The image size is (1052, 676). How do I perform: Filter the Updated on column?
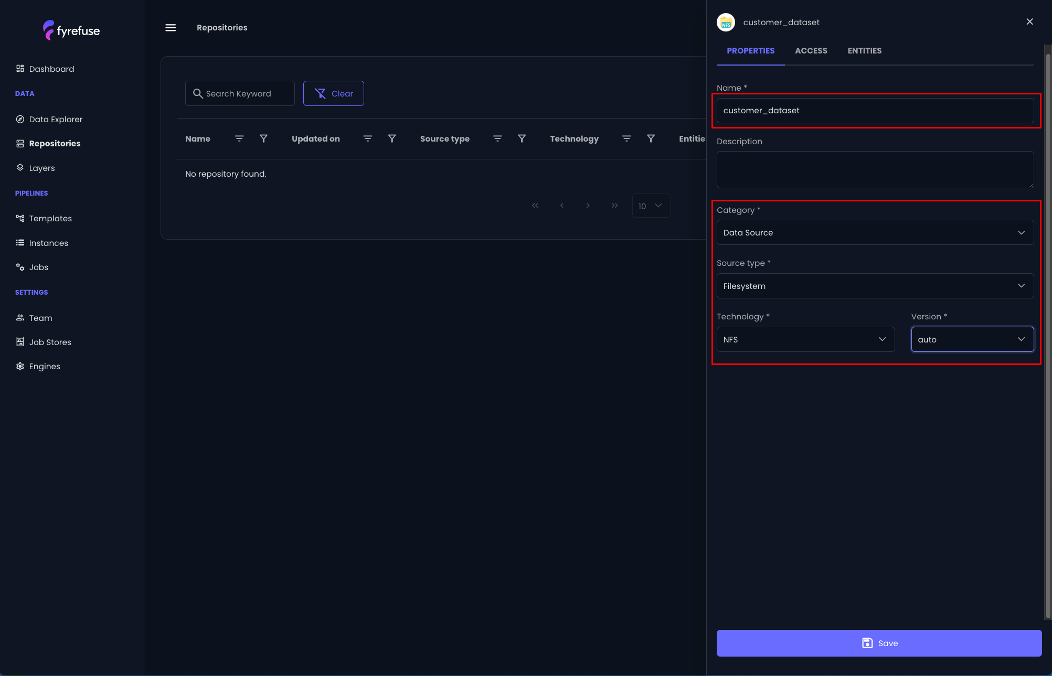point(392,138)
